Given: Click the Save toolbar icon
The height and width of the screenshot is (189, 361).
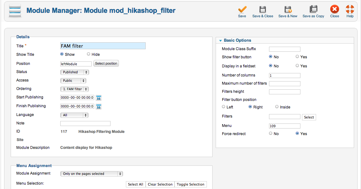Looking at the screenshot, I should click(242, 10).
